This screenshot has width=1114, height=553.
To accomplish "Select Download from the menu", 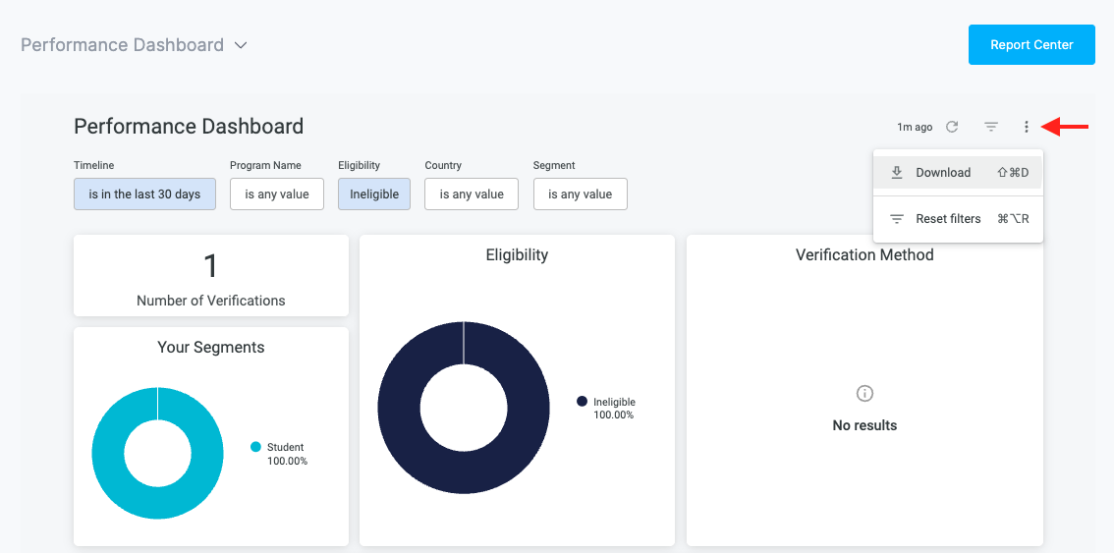I will tap(943, 173).
